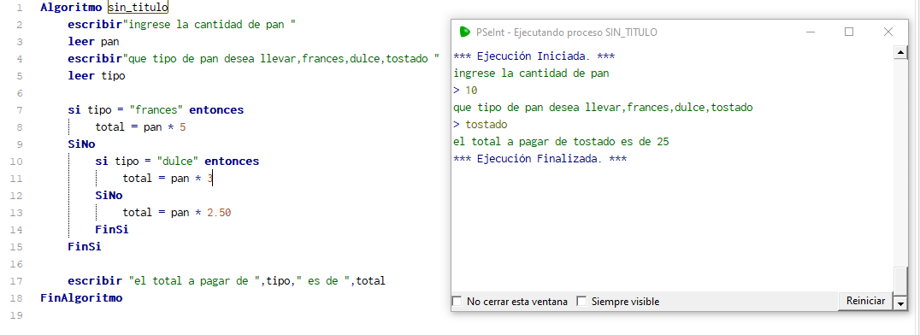920x335 pixels.
Task: Click the window title "PSeInt - Ejecutando proceso SIN_TITULO"
Action: (567, 32)
